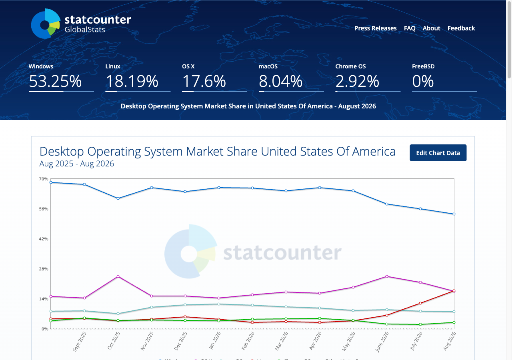Viewport: 512px width, 360px height.
Task: Click the June 2026 x-axis label
Action: (382, 342)
